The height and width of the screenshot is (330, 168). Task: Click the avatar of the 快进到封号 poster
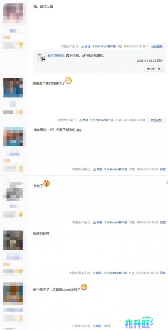tap(13, 240)
